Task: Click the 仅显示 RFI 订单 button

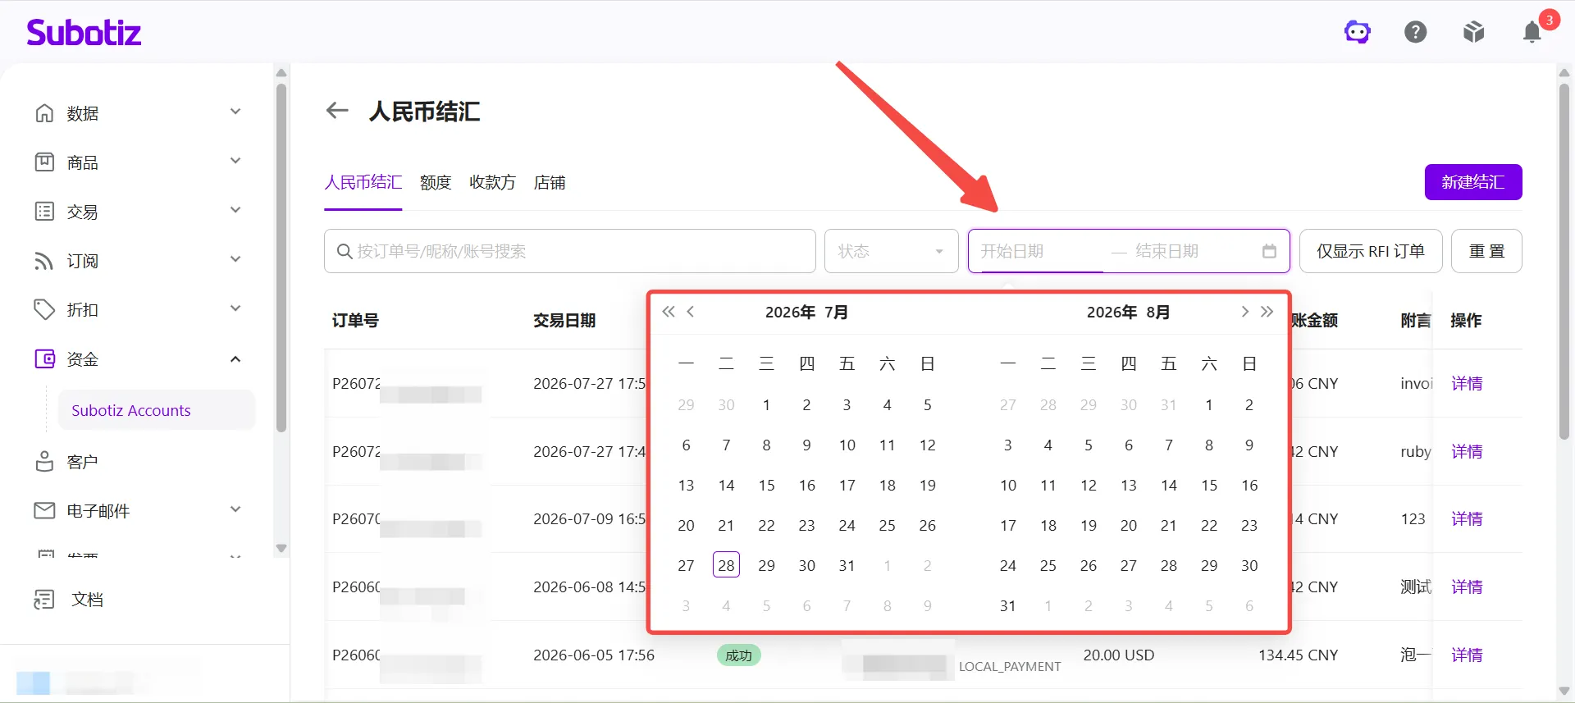Action: 1371,251
